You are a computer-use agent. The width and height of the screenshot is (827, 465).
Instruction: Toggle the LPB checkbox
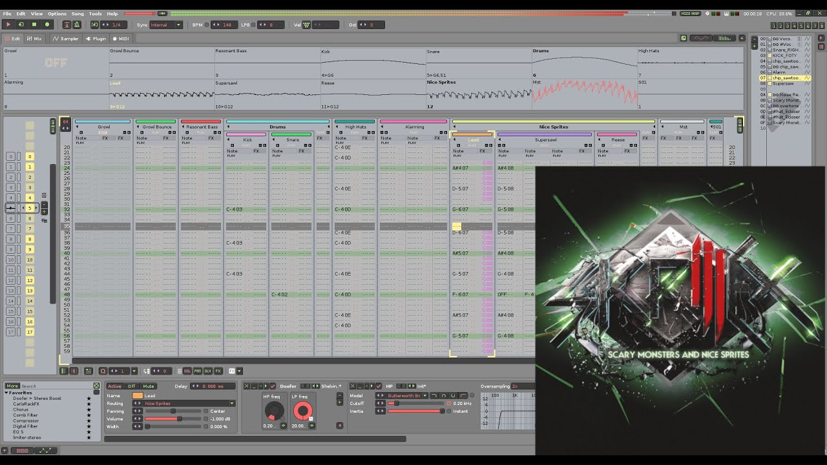tap(254, 25)
